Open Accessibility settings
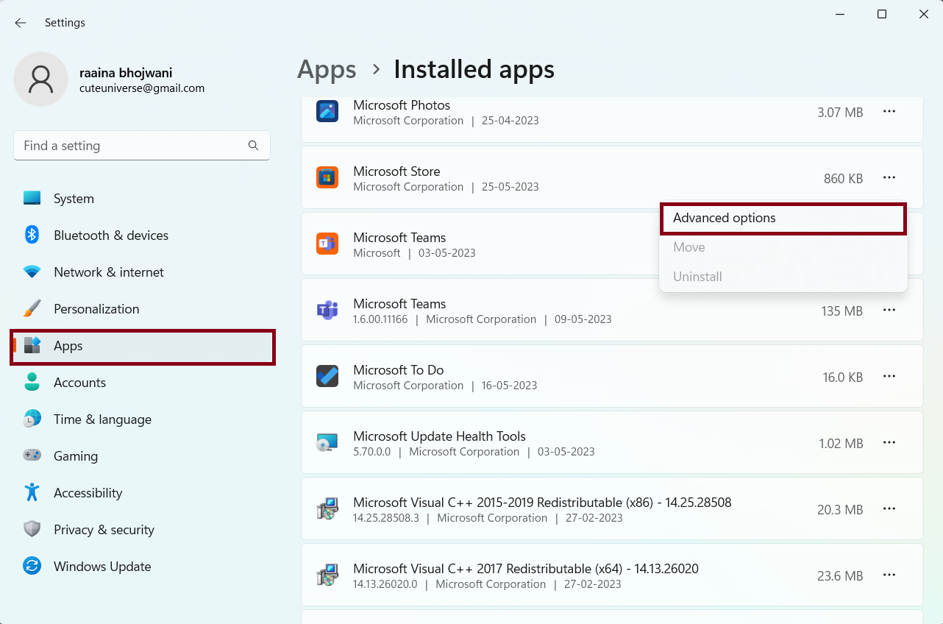Viewport: 943px width, 624px height. click(x=88, y=493)
